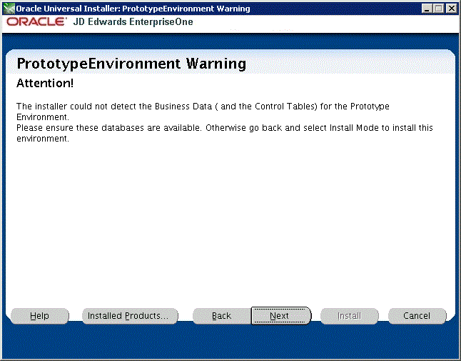The width and height of the screenshot is (461, 361).
Task: Go back to the previous installer screen
Action: 222,316
